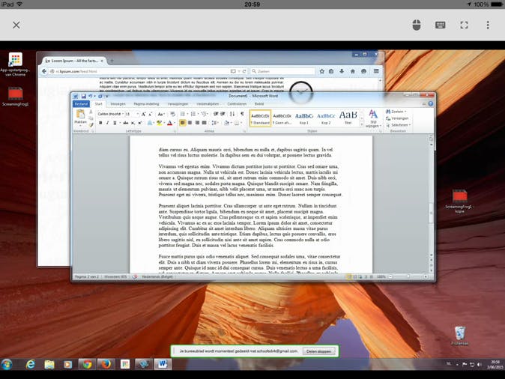
Task: Grow the font size
Action: (144, 114)
